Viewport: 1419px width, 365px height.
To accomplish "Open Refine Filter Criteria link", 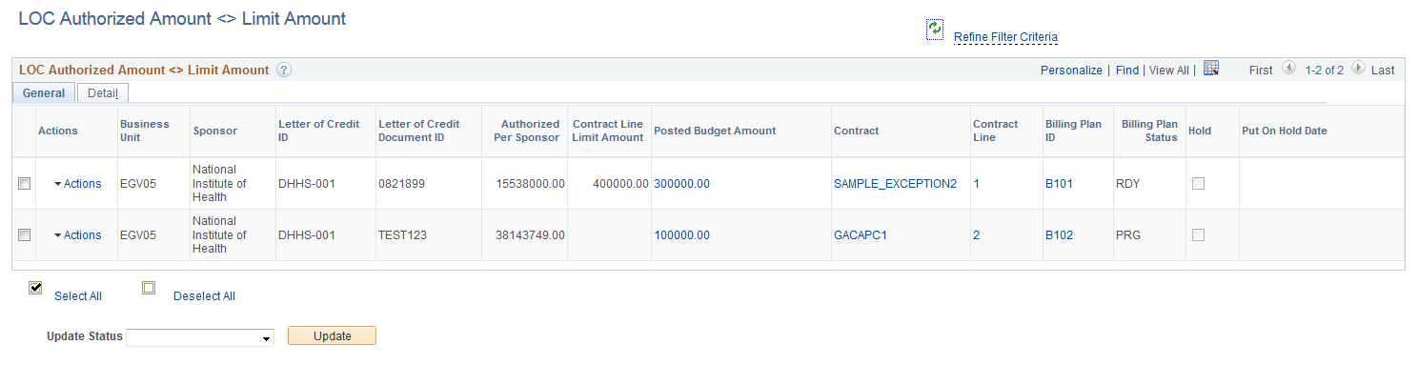I will click(1005, 37).
